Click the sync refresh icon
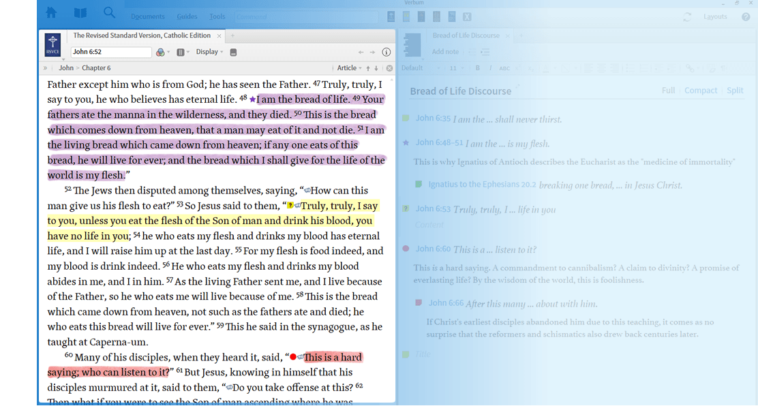 tap(687, 17)
